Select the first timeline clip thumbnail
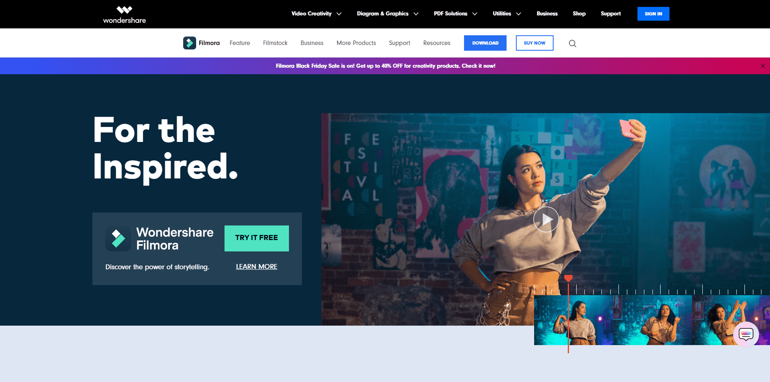 coord(573,320)
